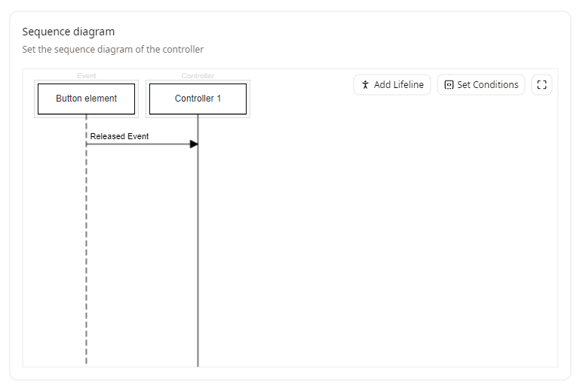Expand the diagram to fullscreen
Viewport: 583px width, 392px height.
tap(542, 85)
